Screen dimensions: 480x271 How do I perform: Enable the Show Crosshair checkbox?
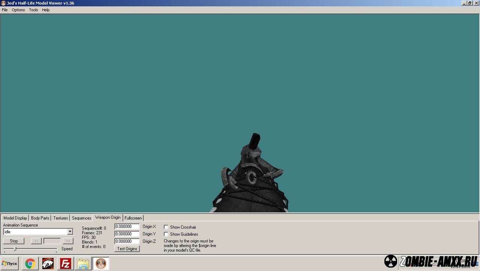click(x=166, y=227)
